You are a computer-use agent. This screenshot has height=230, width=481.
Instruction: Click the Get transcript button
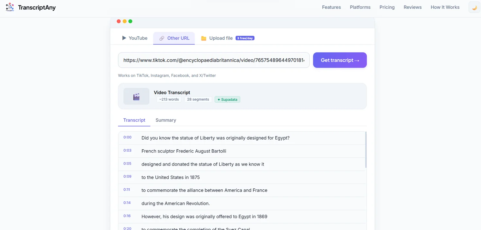click(340, 60)
